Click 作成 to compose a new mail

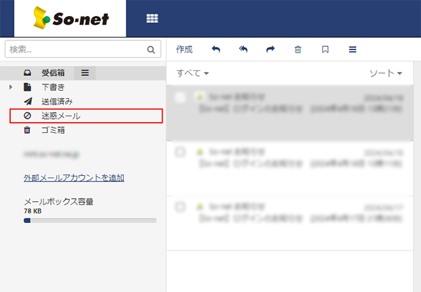click(x=184, y=49)
